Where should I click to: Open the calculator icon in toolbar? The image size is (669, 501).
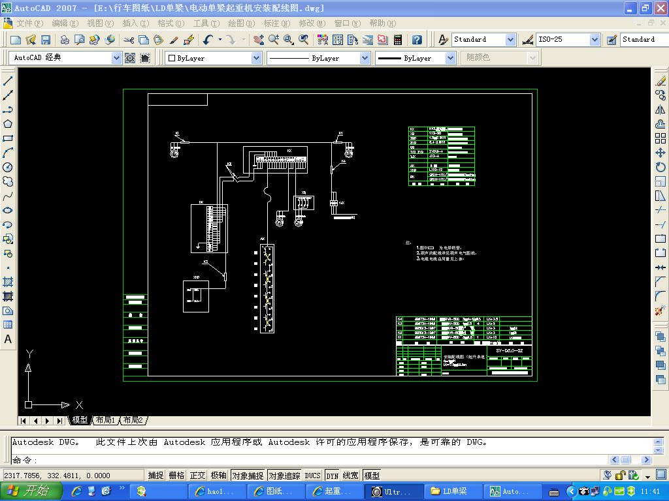[397, 40]
